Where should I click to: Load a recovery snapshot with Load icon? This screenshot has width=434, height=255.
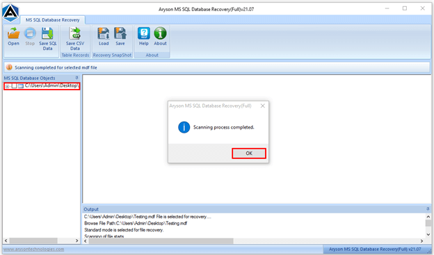click(104, 33)
